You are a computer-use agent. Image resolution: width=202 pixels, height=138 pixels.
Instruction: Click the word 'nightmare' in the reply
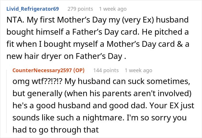coord(102,118)
